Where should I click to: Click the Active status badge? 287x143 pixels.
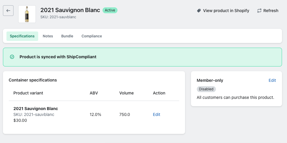coord(110,10)
